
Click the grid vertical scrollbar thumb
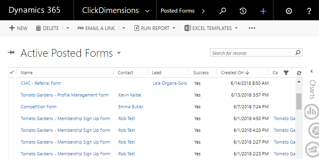click(x=299, y=101)
